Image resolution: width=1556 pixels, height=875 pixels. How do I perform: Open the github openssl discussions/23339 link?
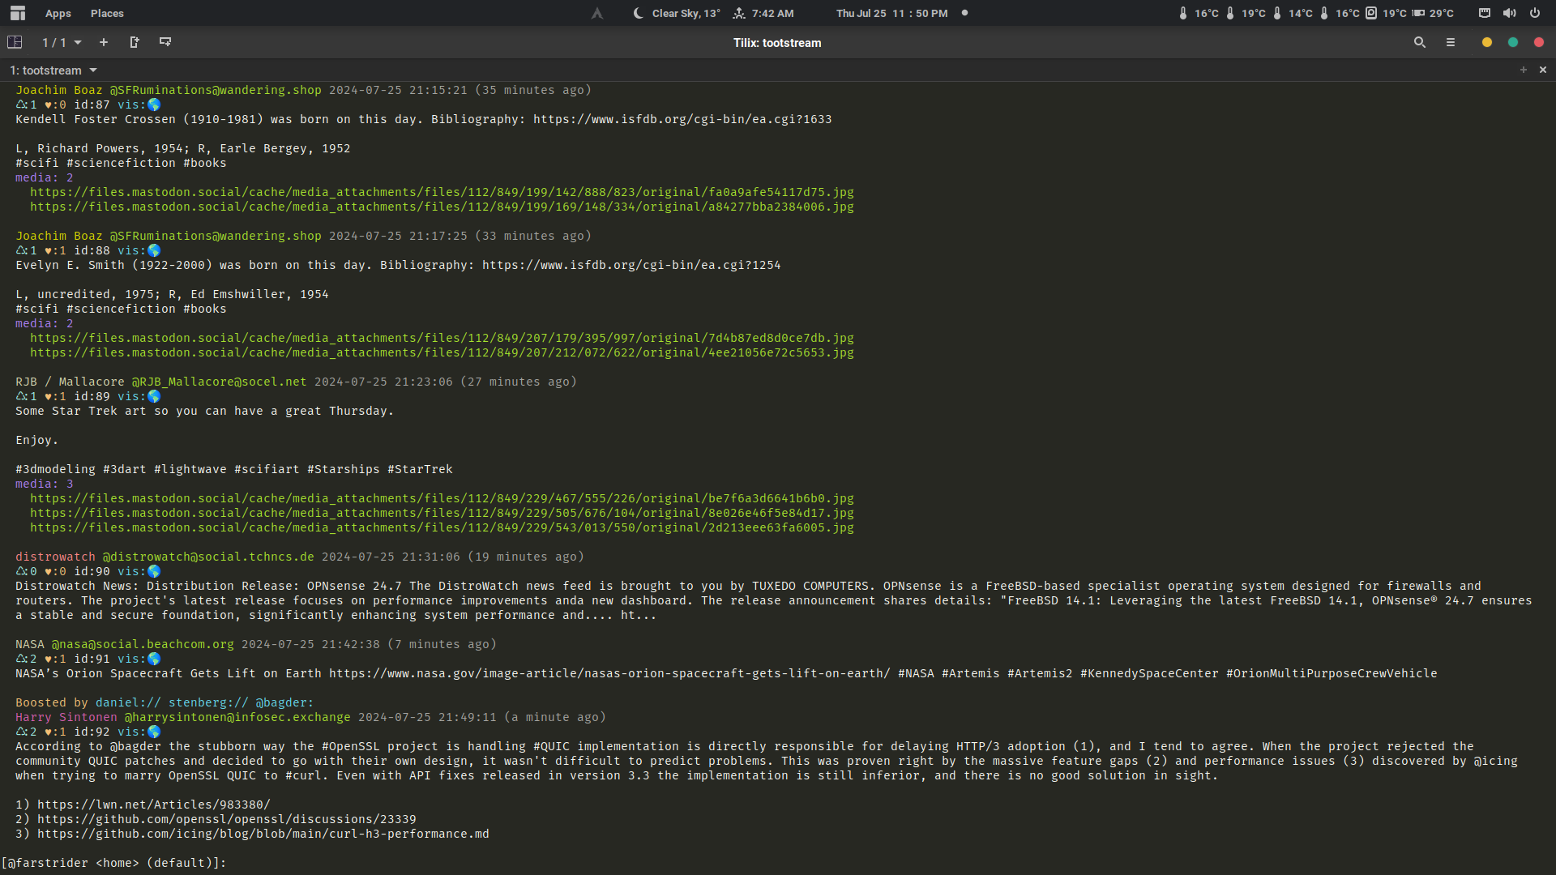tap(227, 819)
